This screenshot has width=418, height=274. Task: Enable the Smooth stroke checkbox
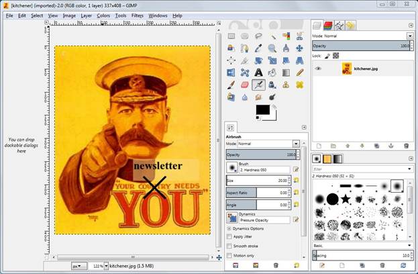click(229, 246)
